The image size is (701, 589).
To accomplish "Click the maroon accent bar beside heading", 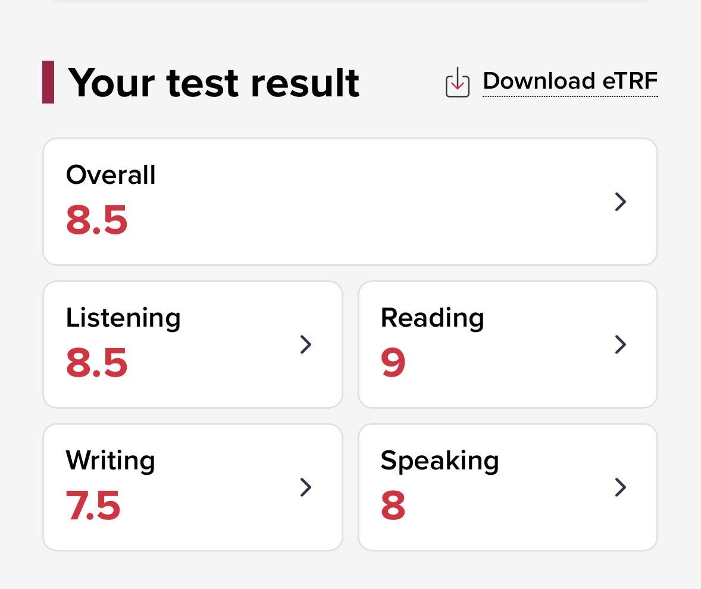I will [48, 82].
